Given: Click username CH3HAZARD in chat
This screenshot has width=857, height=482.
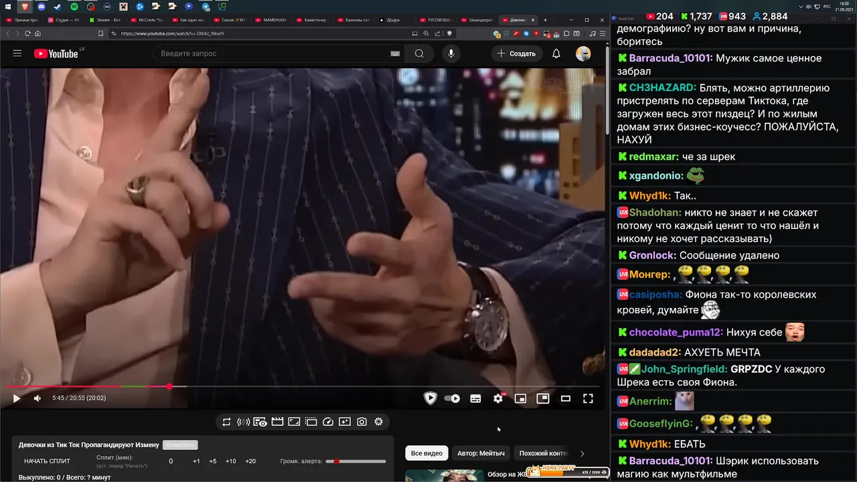Looking at the screenshot, I should click(663, 88).
